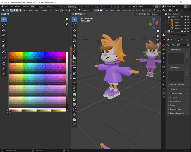191x152 pixels.
Task: Click the hand pan icon in UV editor
Action: pos(67,24)
